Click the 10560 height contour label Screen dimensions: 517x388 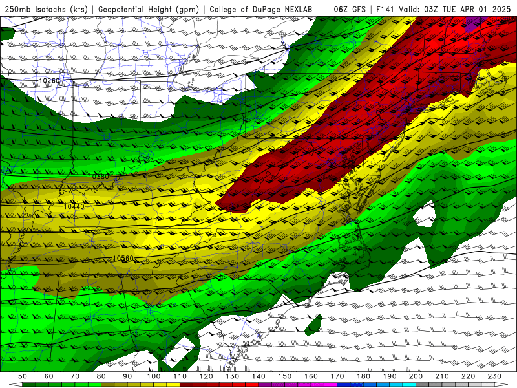pyautogui.click(x=123, y=258)
